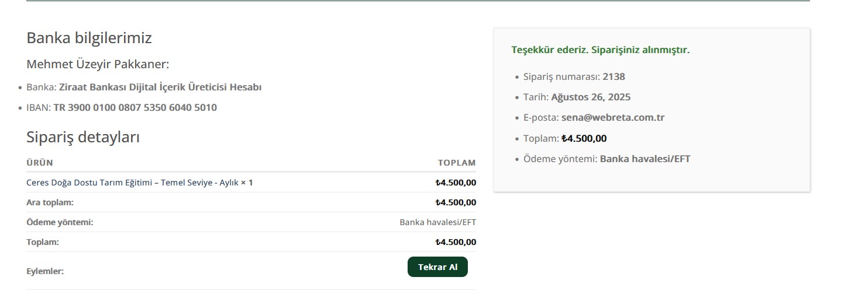Image resolution: width=848 pixels, height=291 pixels.
Task: Click the order date Ağustos 26, 2025
Action: 591,97
